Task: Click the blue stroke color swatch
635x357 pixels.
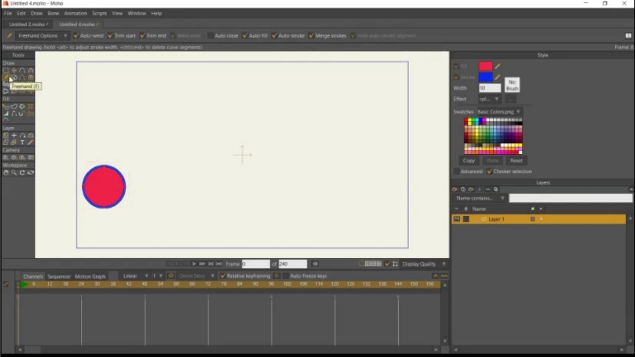Action: click(486, 77)
